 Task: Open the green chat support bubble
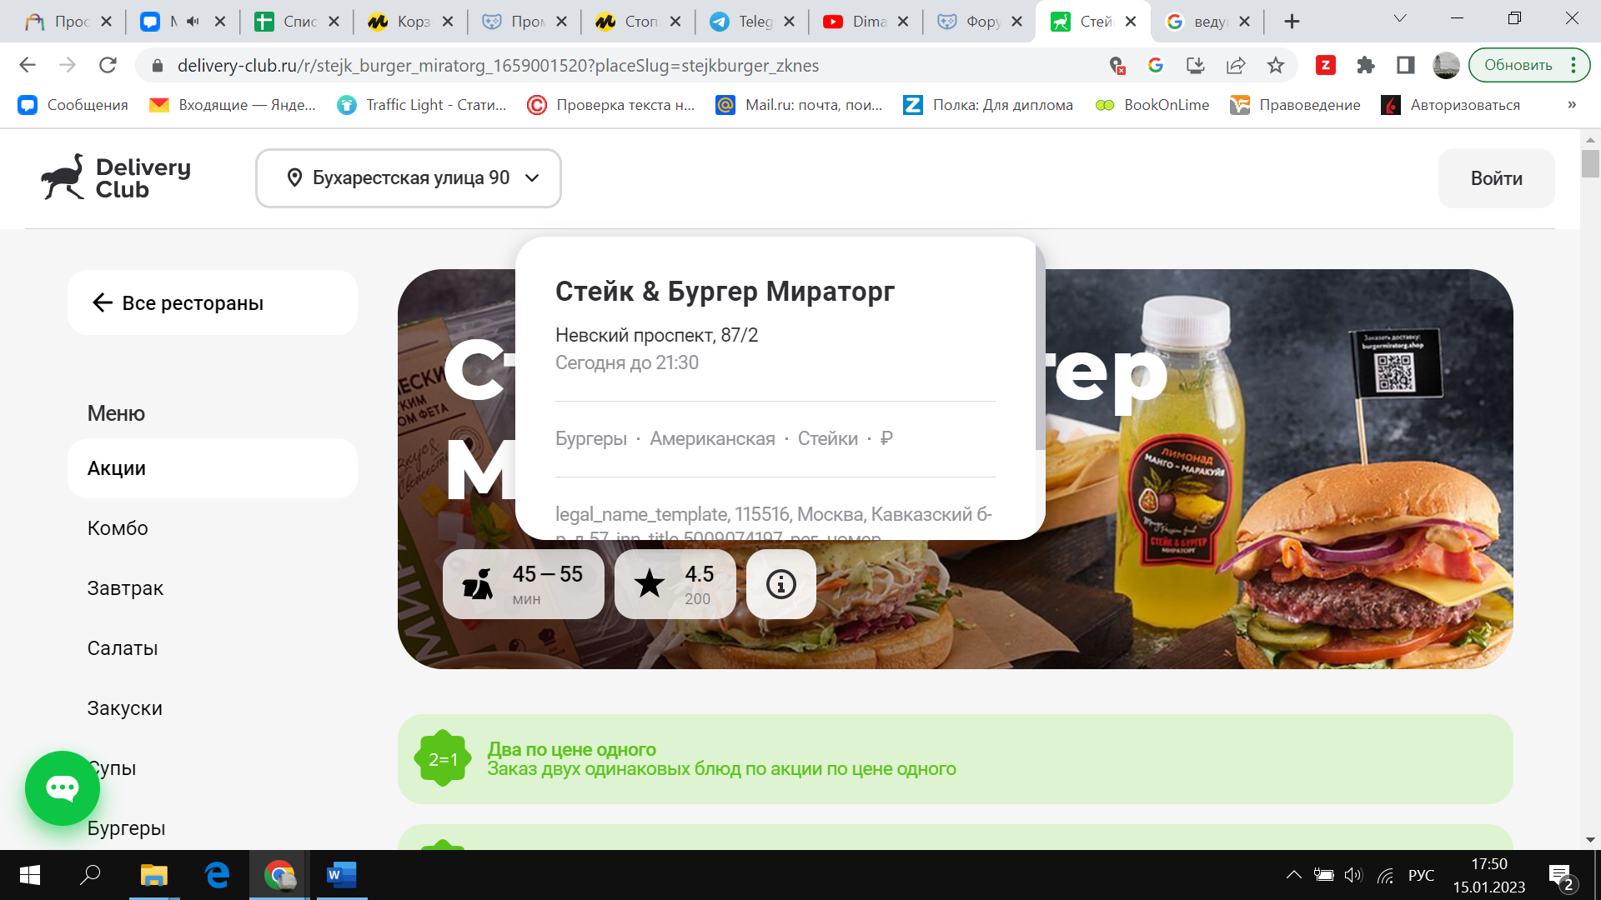click(63, 788)
